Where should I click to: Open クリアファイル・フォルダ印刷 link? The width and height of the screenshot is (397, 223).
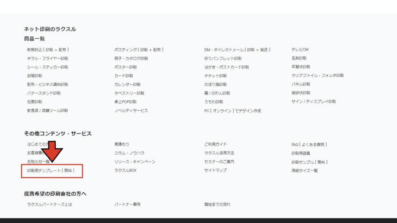pyautogui.click(x=318, y=75)
